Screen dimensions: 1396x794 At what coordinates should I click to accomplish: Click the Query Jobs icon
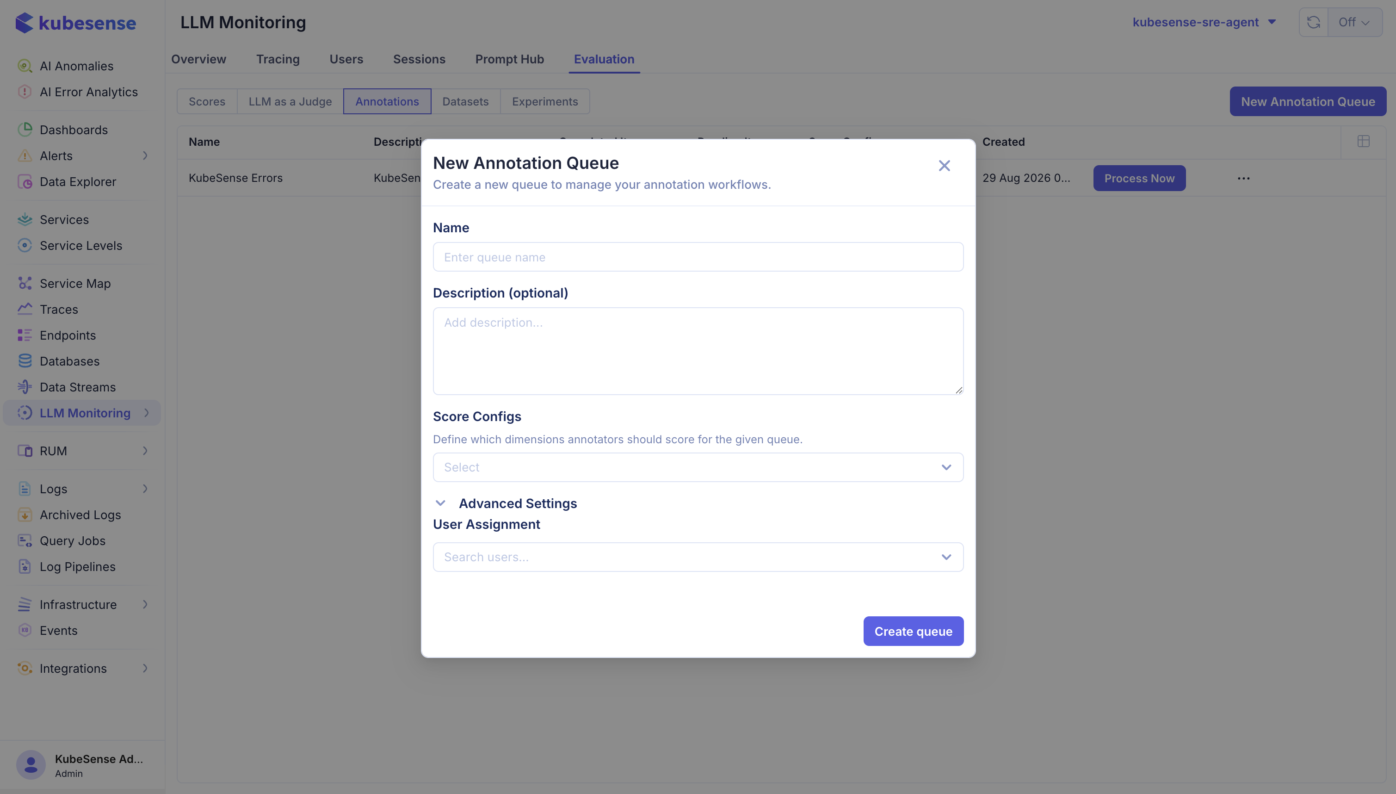pyautogui.click(x=25, y=540)
